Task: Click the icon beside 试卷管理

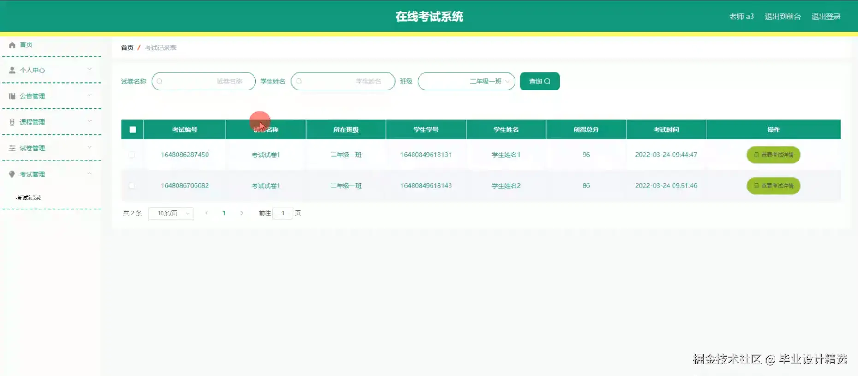Action: point(12,148)
